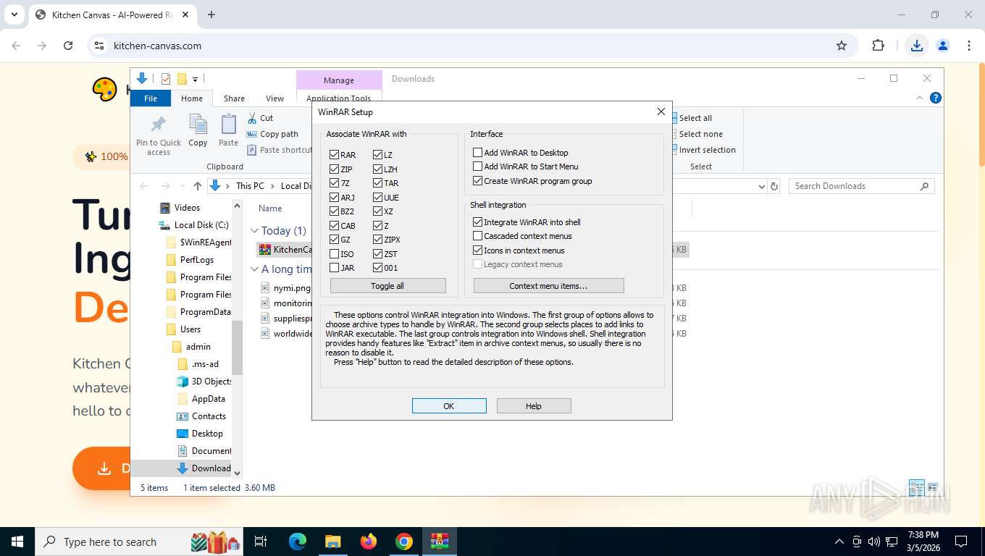
Task: Bookmark this page star icon
Action: coord(842,46)
